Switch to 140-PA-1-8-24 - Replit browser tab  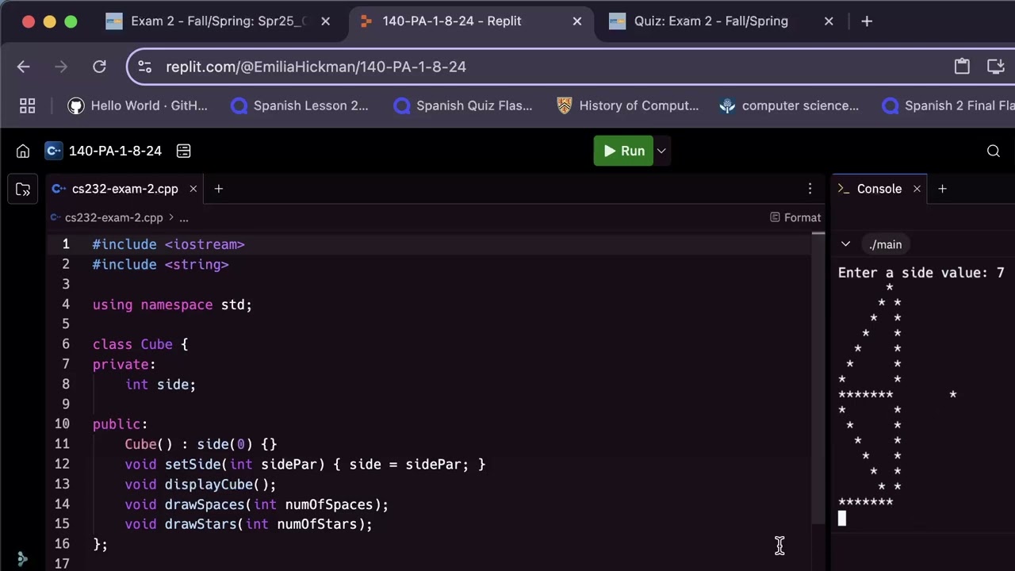pyautogui.click(x=471, y=21)
